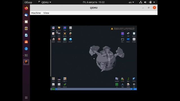The image size is (180, 101).
Task: Open the date and time calendar panel
Action: [94, 2]
